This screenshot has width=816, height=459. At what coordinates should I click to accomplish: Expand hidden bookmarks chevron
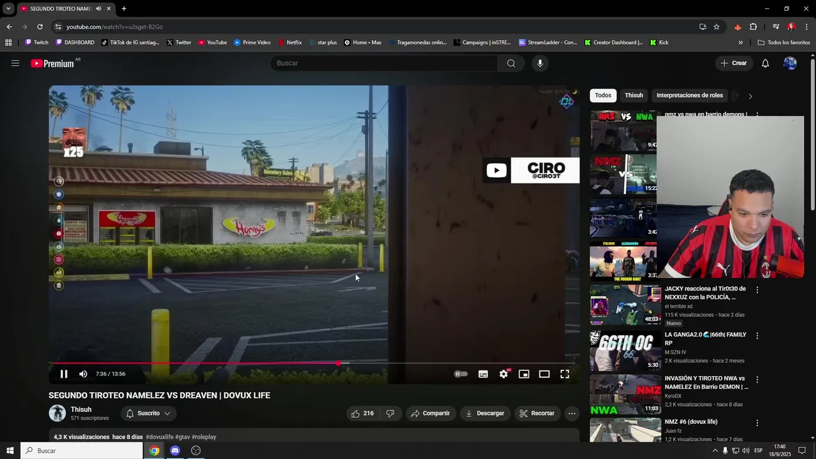740,43
